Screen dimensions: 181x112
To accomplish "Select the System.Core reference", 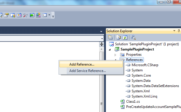I will click(141, 75).
